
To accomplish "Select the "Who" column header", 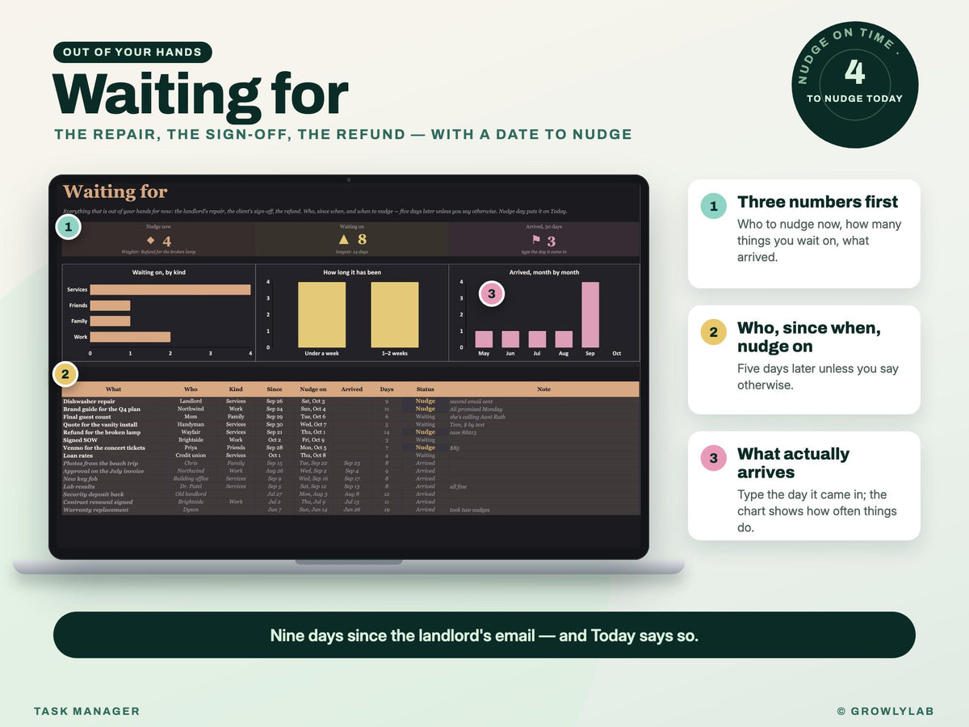I will pos(191,389).
